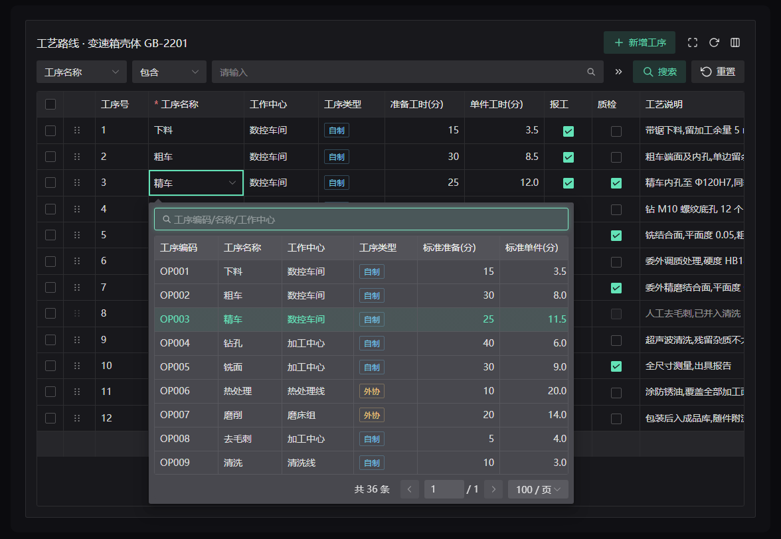Click drag handle of row 9

tap(77, 339)
